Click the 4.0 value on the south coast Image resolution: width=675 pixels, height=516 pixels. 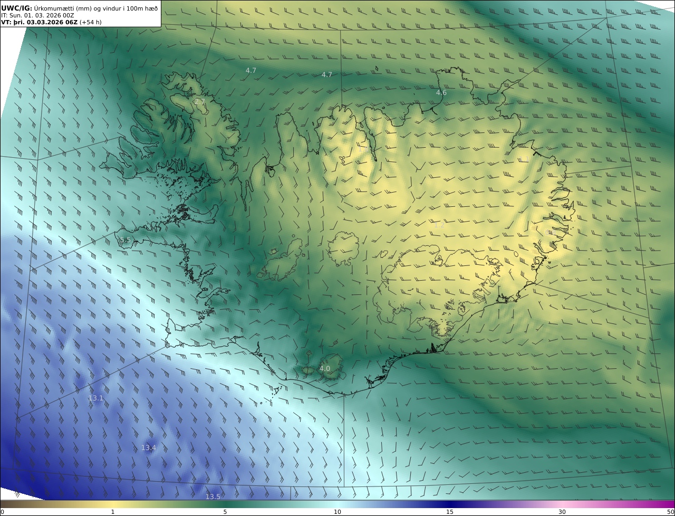tap(325, 368)
